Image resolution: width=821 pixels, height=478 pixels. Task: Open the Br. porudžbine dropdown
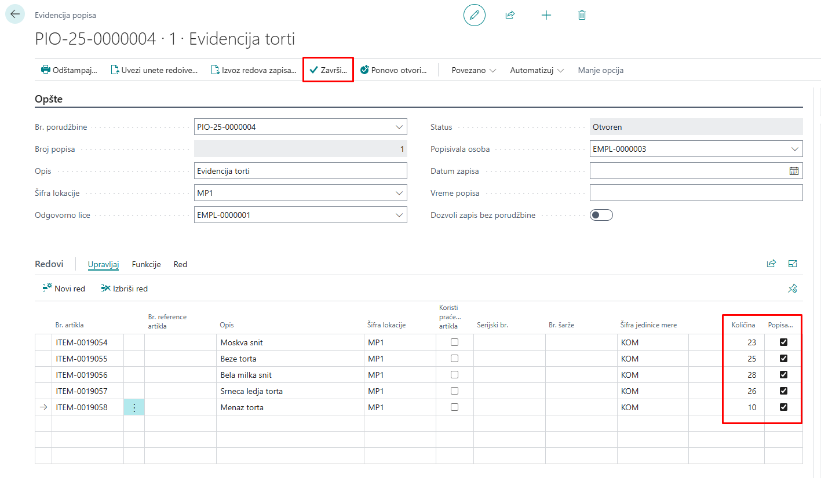point(399,127)
